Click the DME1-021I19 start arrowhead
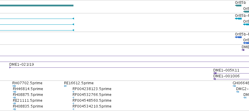Screen dimensions: 249x111 click(10, 67)
